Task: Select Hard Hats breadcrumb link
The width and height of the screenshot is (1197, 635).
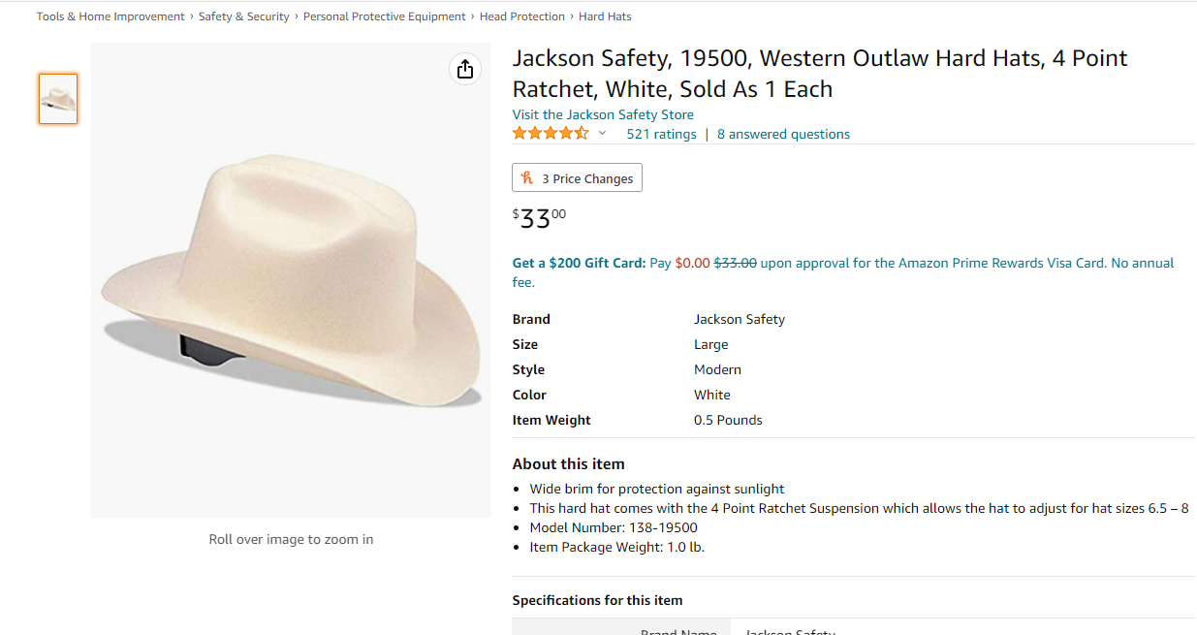Action: point(605,16)
